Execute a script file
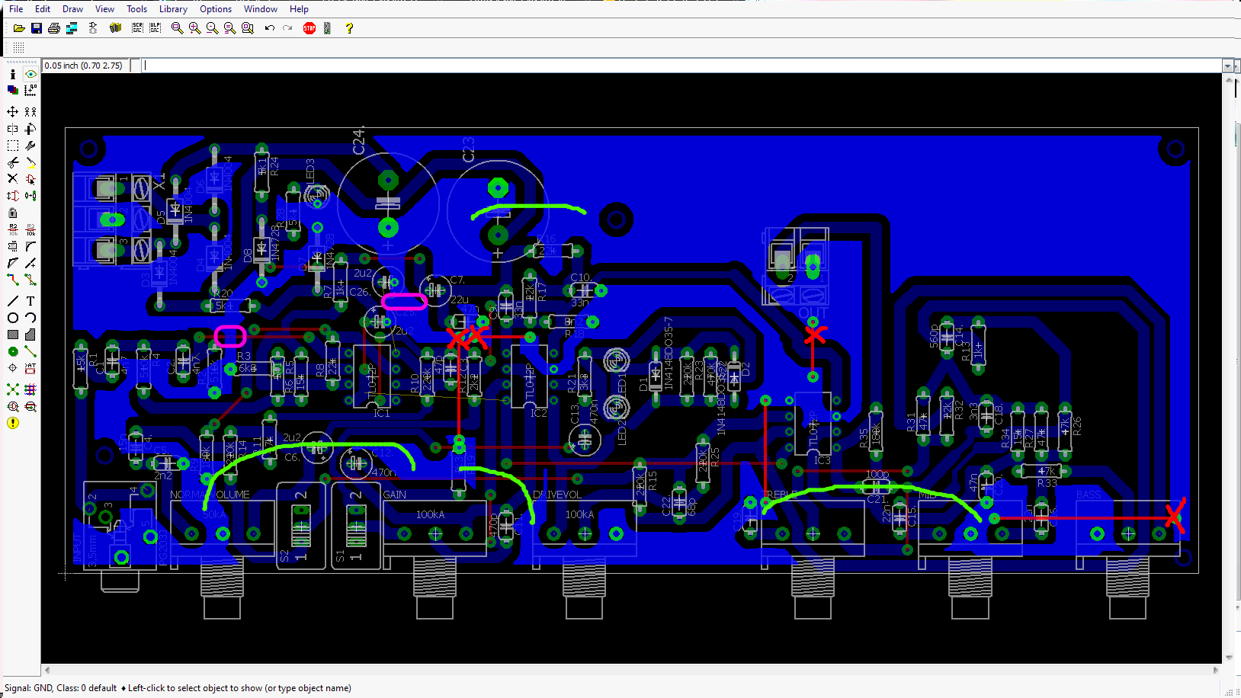Screen dimensions: 1241x698 (138, 28)
